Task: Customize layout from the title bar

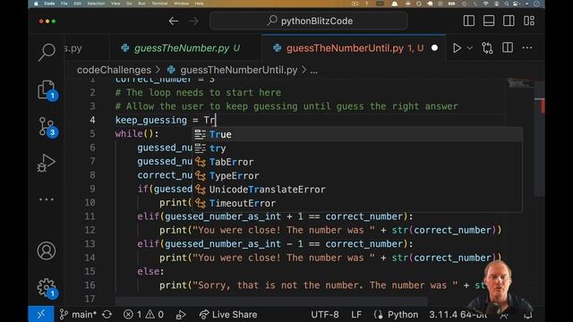Action: [x=529, y=21]
